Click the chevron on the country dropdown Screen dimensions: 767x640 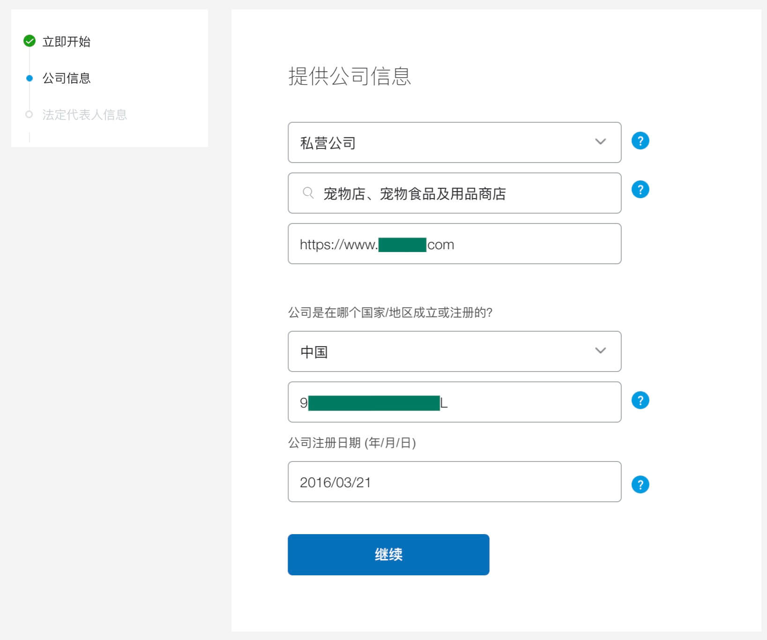[600, 351]
